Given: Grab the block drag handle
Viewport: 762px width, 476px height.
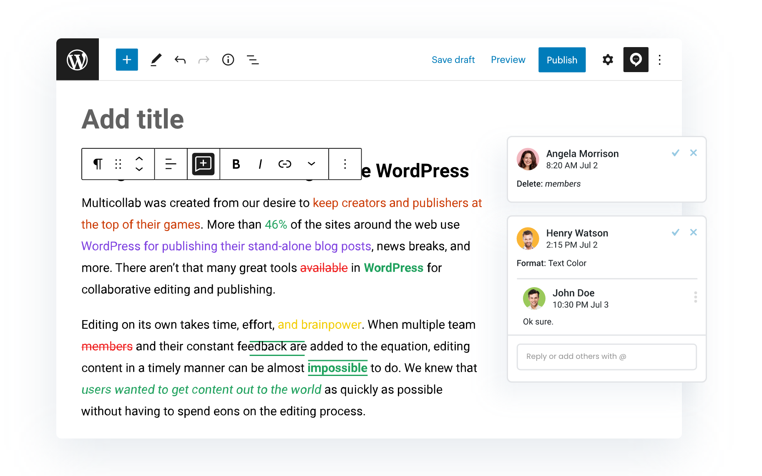Looking at the screenshot, I should [118, 164].
